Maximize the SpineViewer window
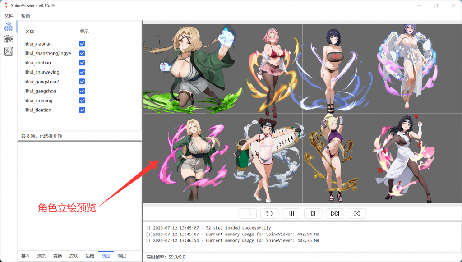462x262 pixels. tap(436, 5)
